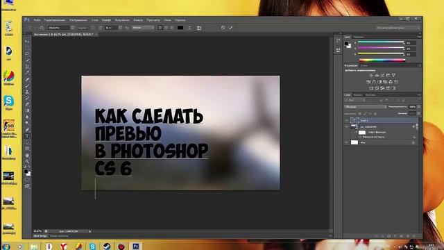Select the Brush tool

27,86
